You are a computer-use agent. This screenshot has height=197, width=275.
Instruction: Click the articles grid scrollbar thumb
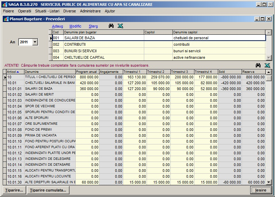point(269,78)
